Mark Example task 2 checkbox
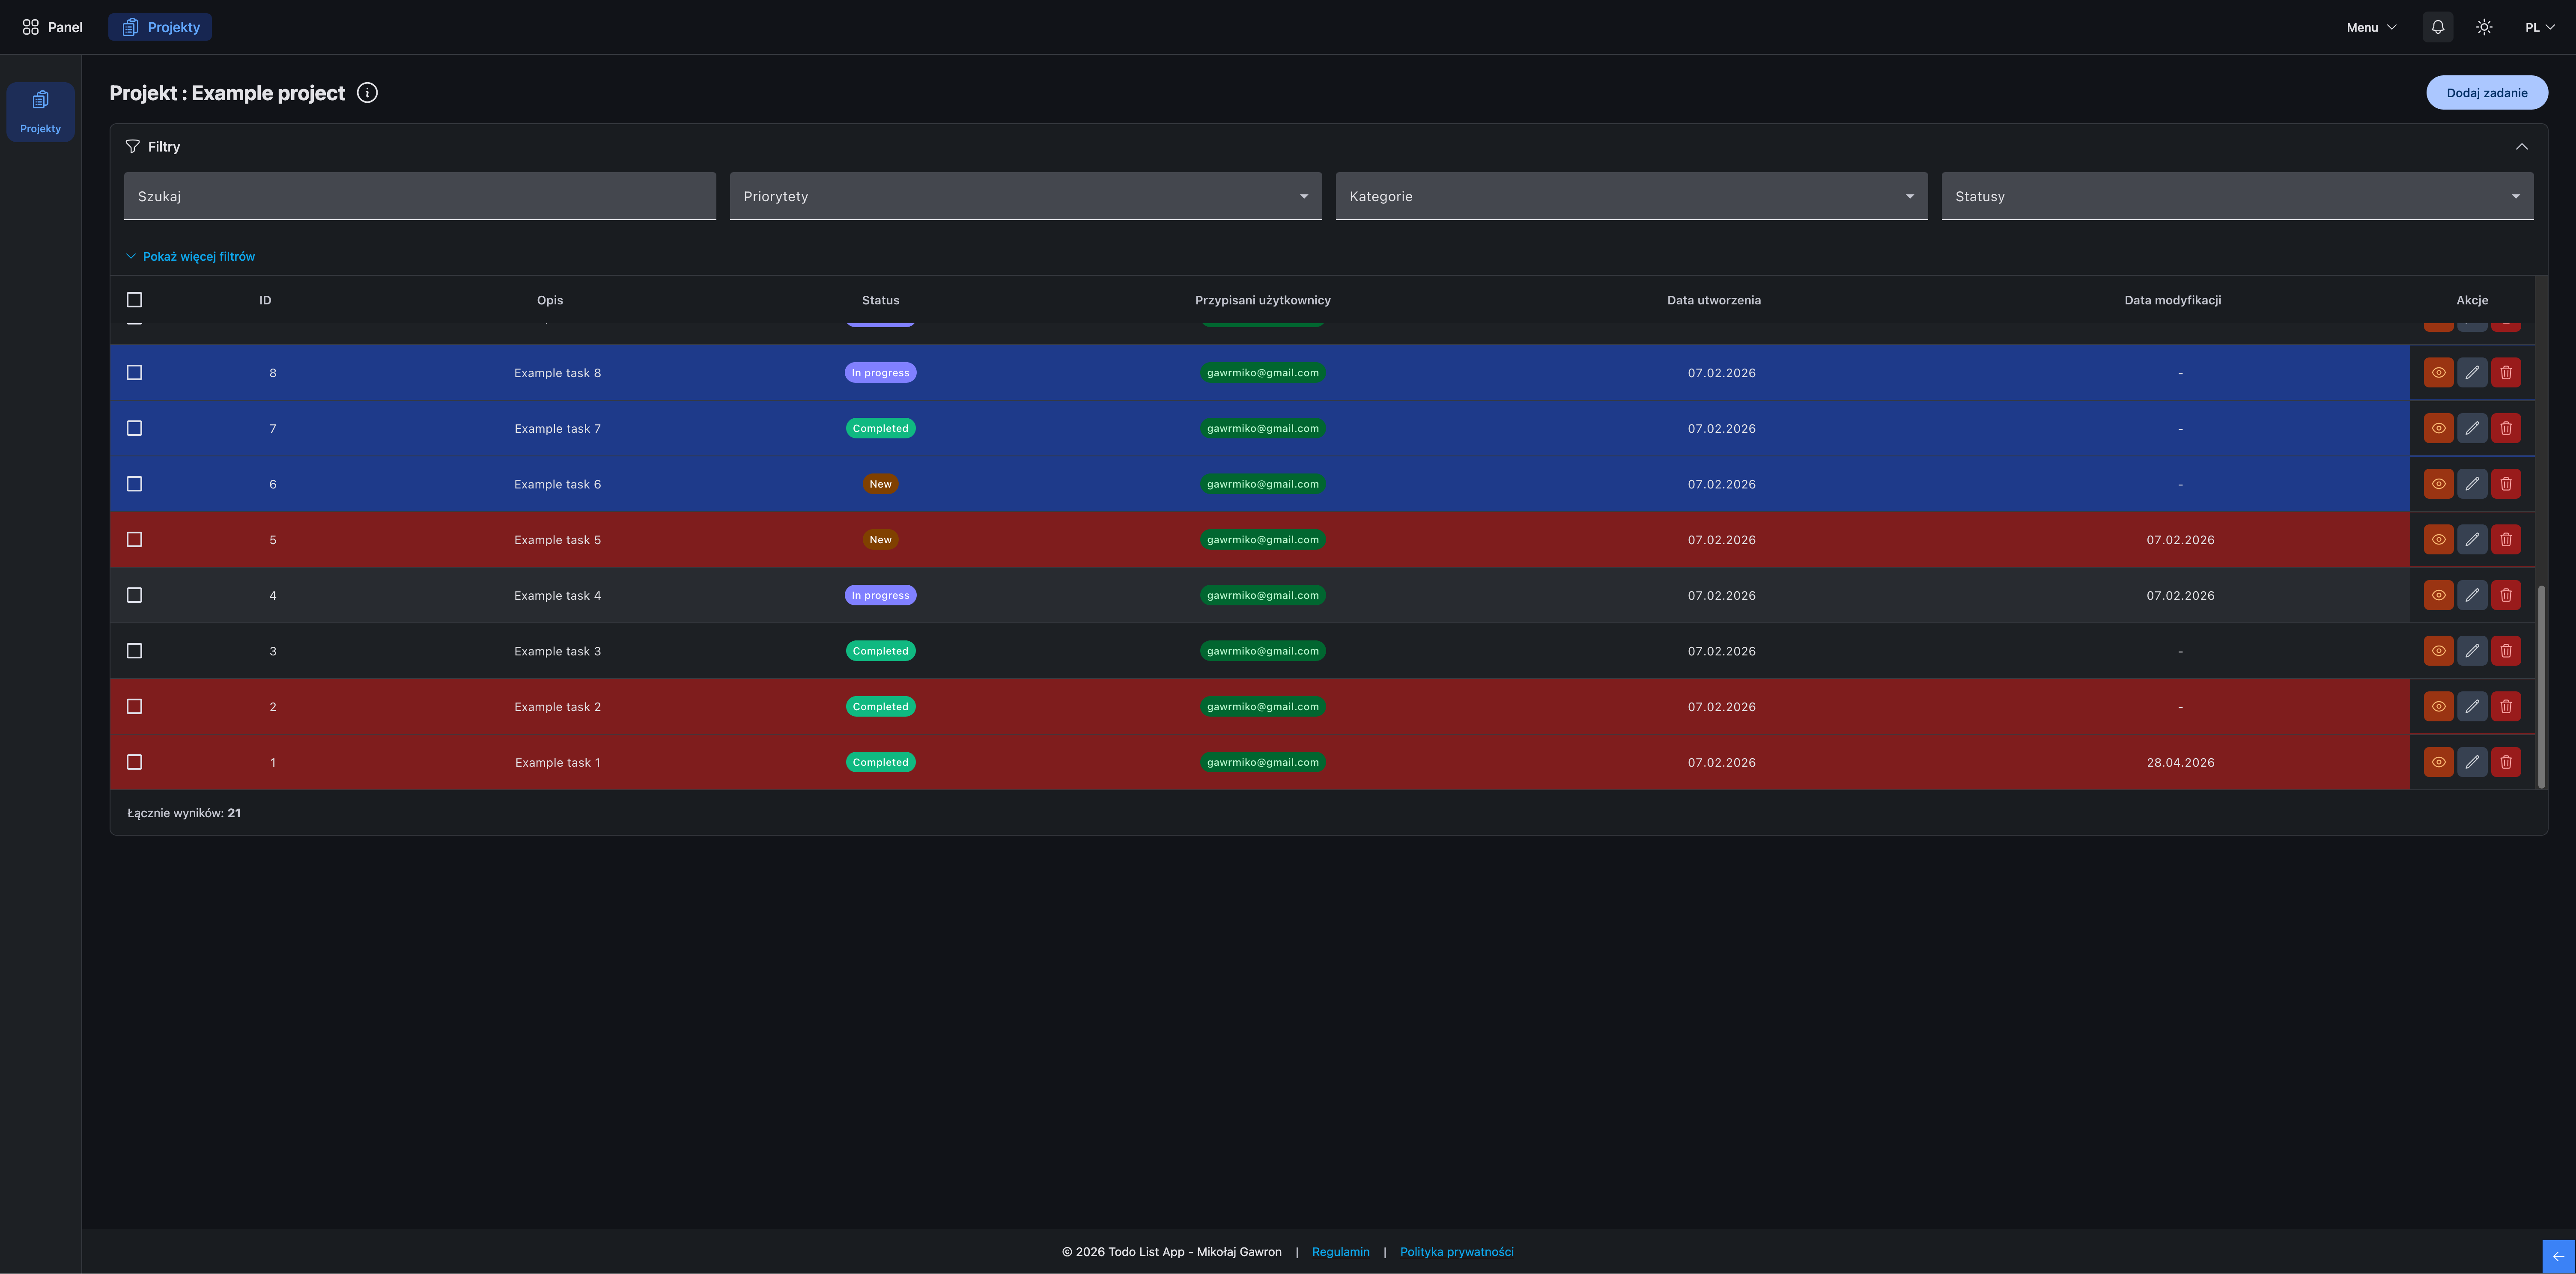2576x1274 pixels. (x=135, y=706)
